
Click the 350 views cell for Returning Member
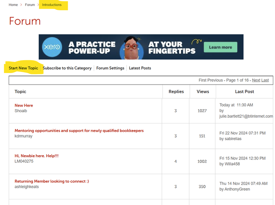tap(202, 187)
